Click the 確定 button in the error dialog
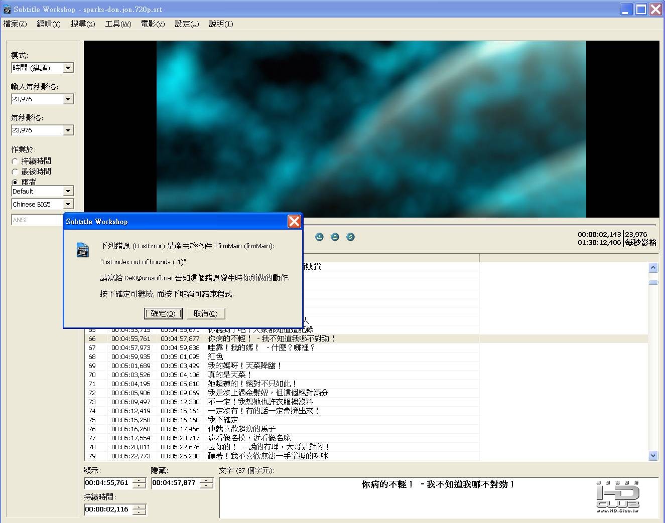665x523 pixels. [163, 313]
